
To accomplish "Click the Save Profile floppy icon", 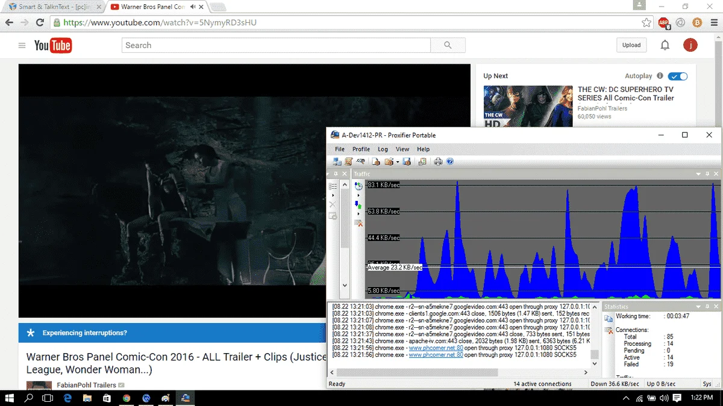I will click(407, 161).
